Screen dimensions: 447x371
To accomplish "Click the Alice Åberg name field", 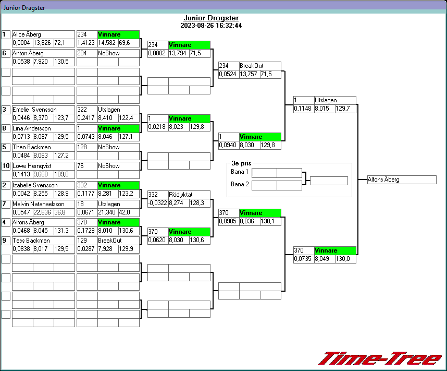I will pos(43,34).
